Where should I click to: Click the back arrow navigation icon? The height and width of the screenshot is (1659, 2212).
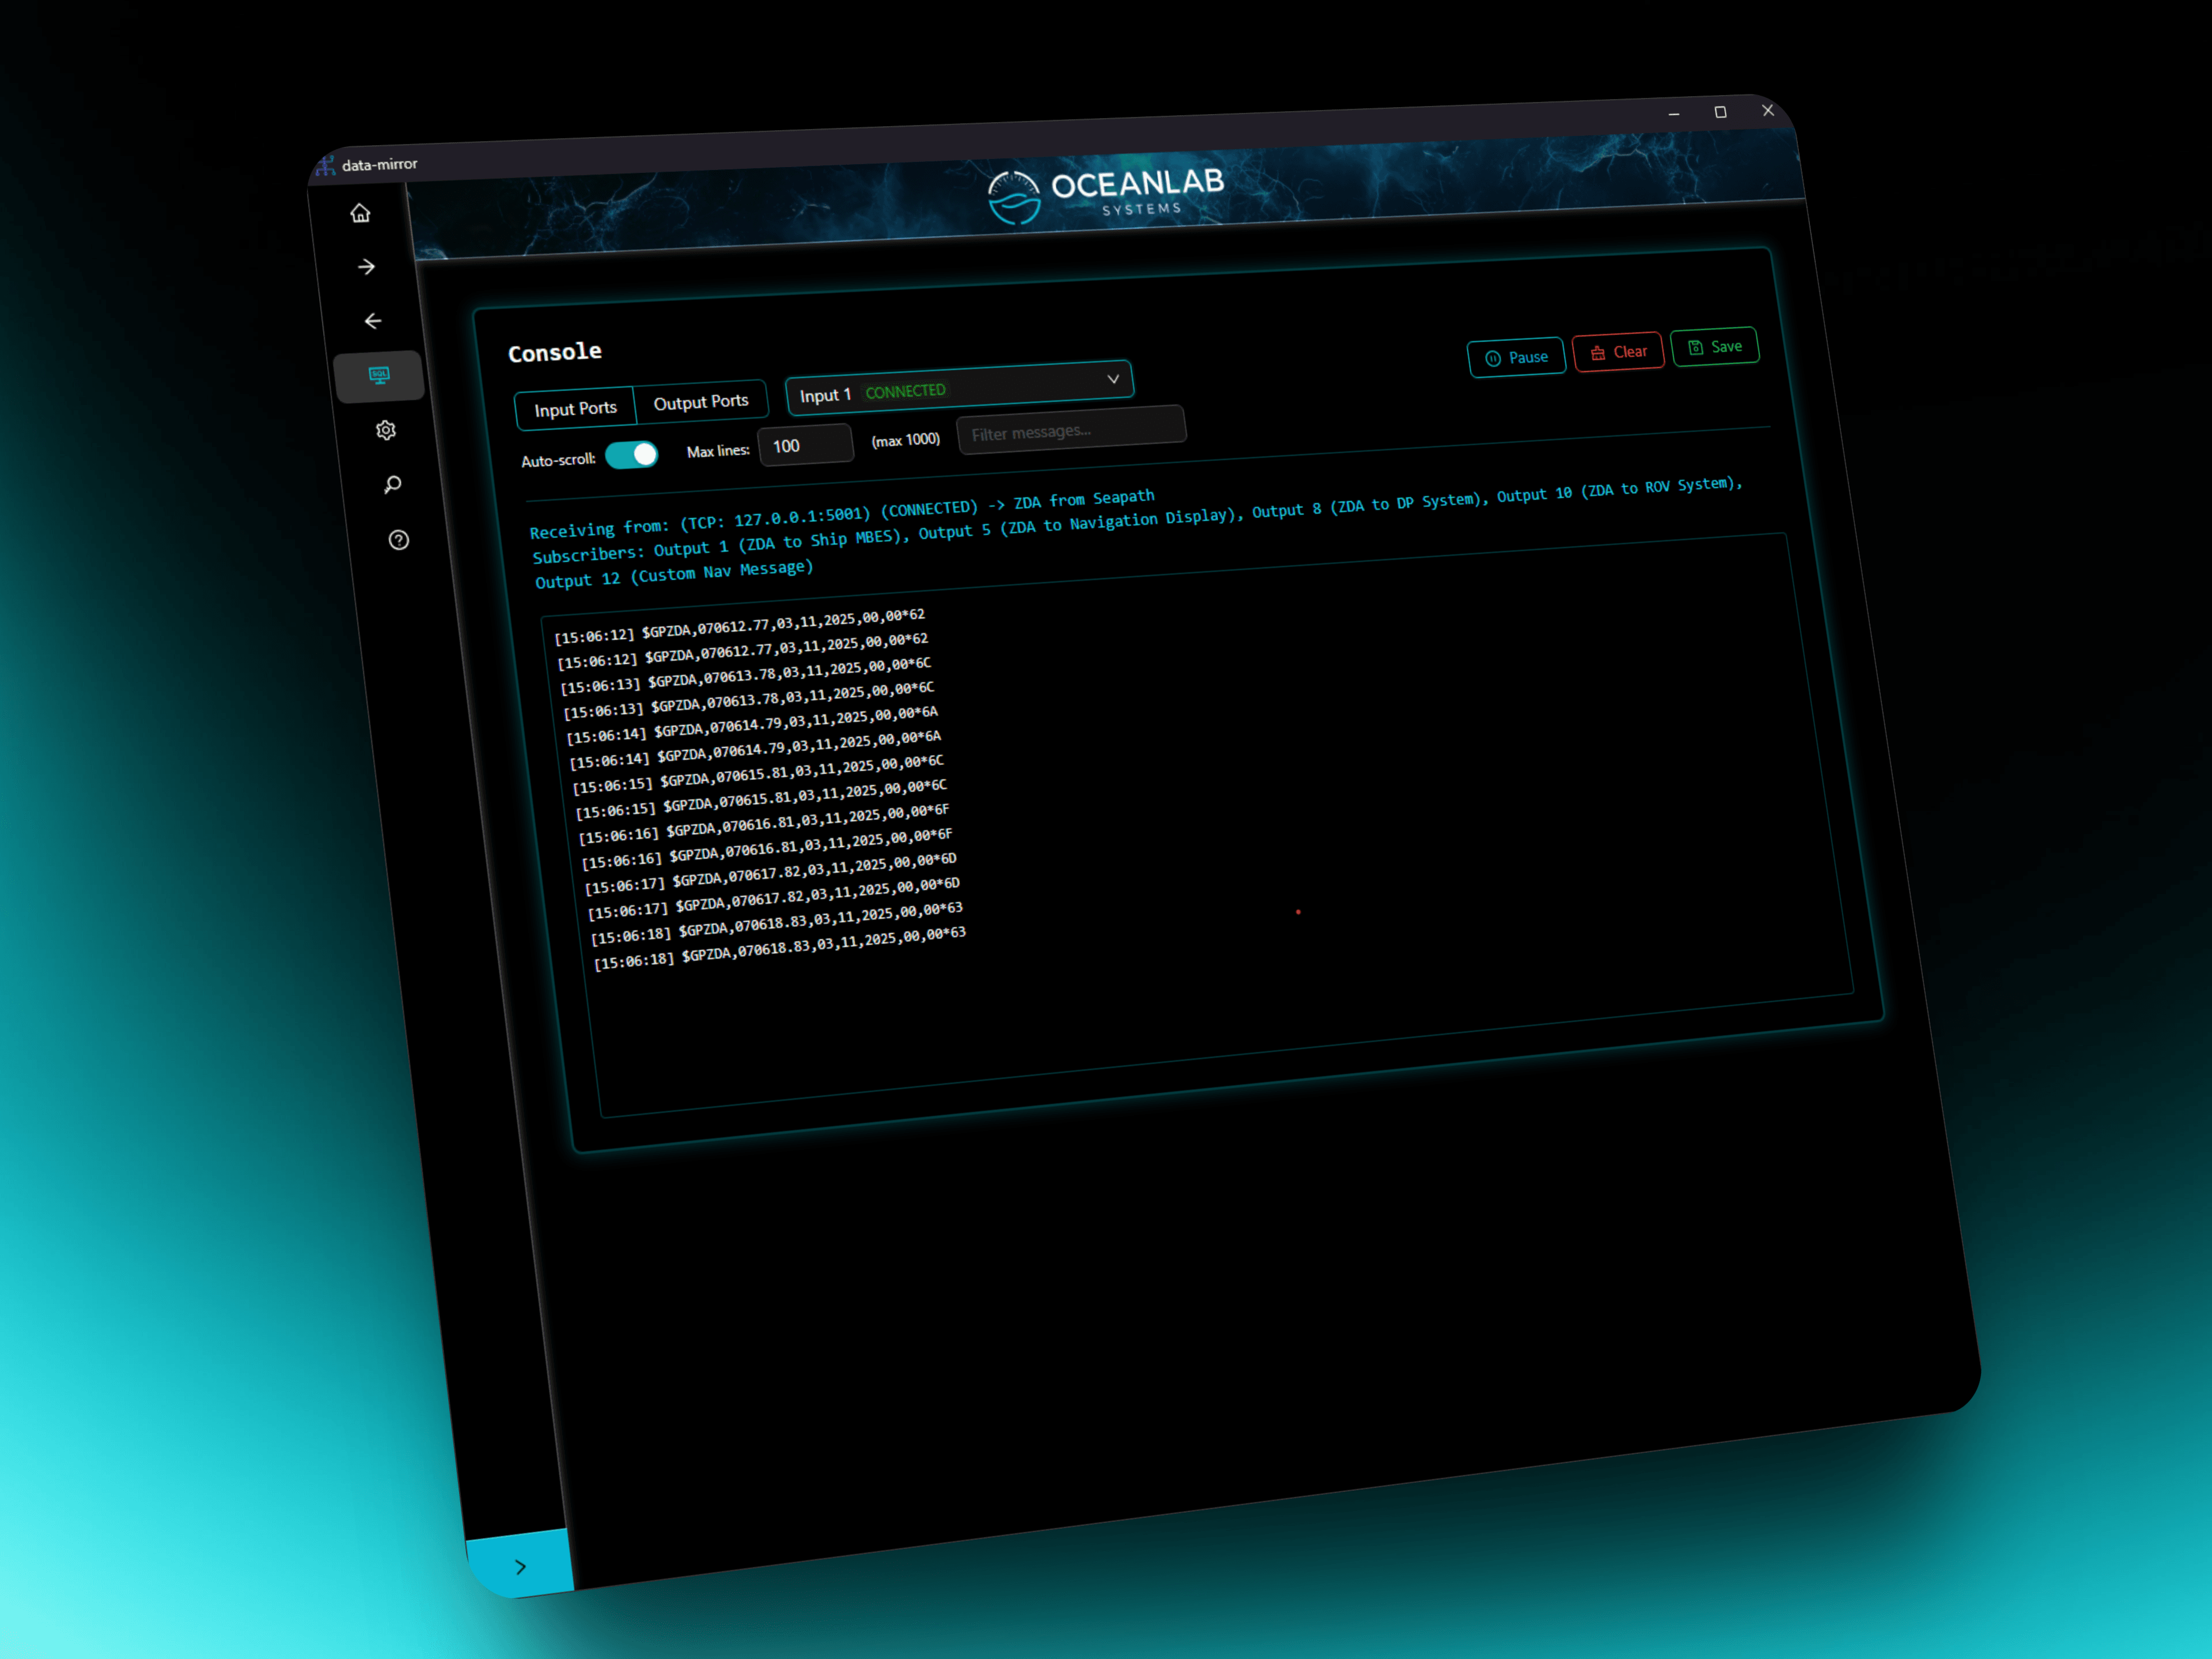[373, 321]
